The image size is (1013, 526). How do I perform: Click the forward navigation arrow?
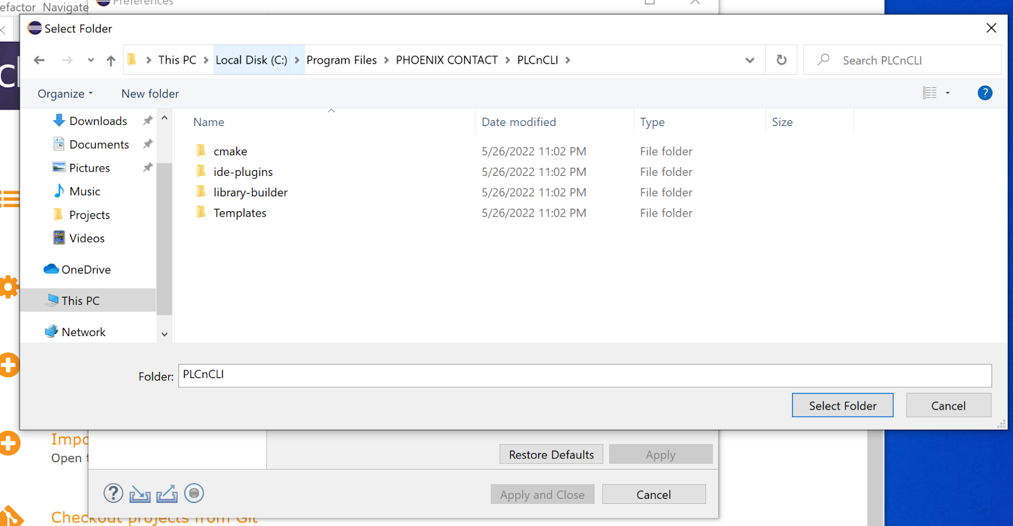point(67,60)
